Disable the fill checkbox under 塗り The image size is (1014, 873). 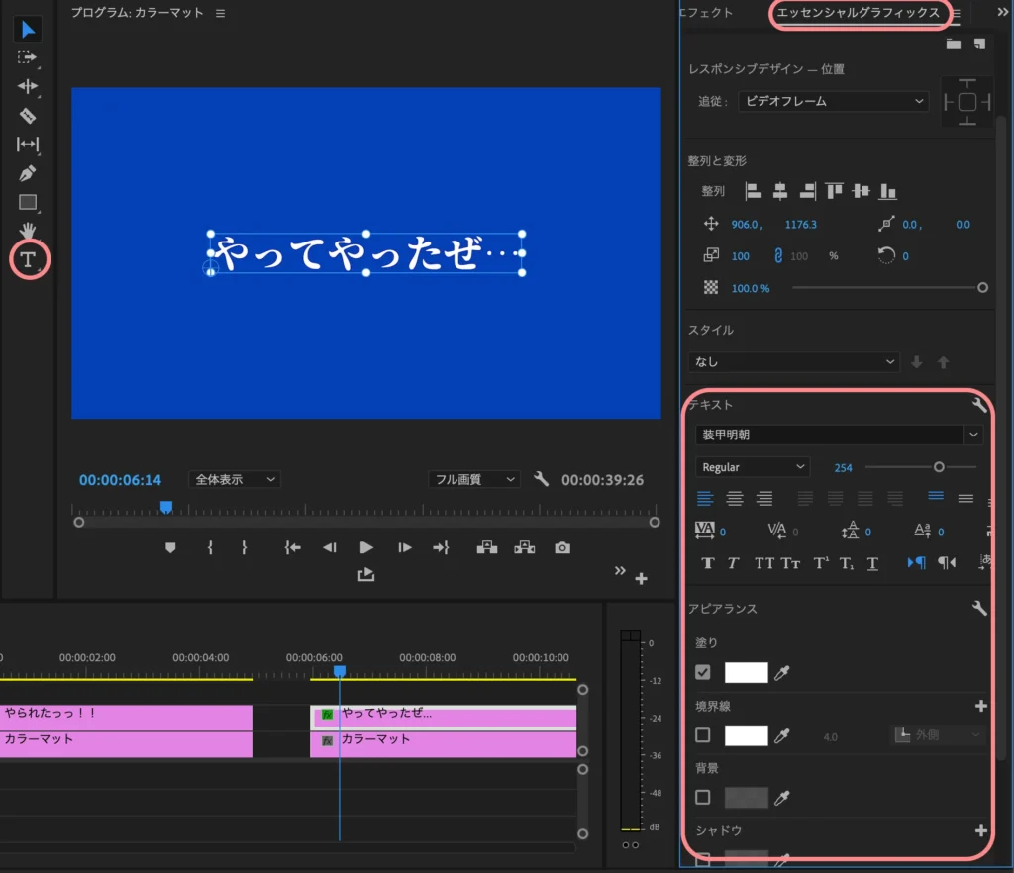click(703, 673)
